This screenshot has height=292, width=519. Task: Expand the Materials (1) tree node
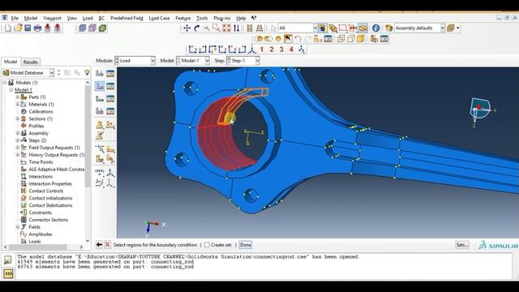(x=18, y=105)
